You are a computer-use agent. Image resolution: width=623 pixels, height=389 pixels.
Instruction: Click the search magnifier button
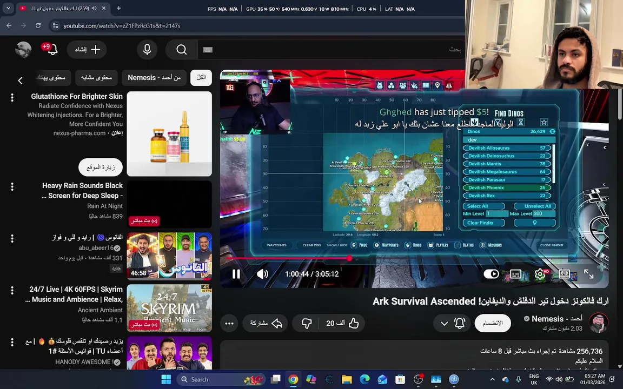(x=182, y=50)
